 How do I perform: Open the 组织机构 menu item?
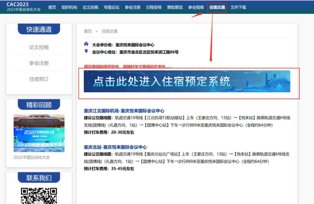(x=69, y=8)
